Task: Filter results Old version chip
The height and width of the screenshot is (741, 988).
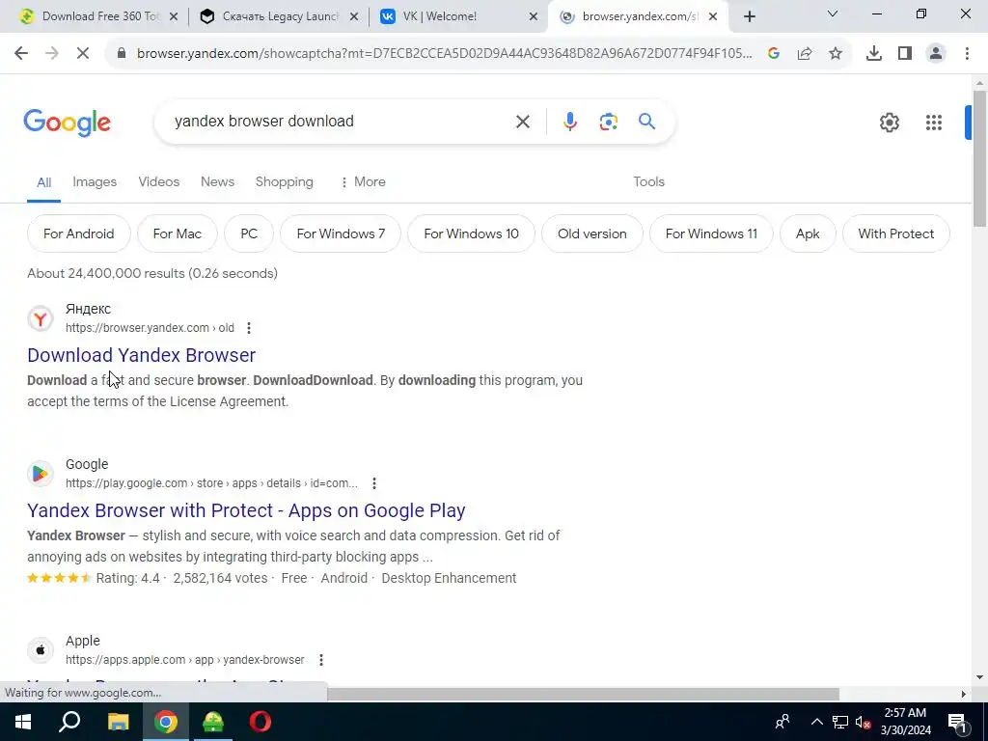Action: (592, 233)
